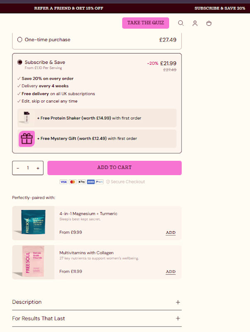Click the Add to Cart button
Screen dimensions: 250x332
point(114,168)
